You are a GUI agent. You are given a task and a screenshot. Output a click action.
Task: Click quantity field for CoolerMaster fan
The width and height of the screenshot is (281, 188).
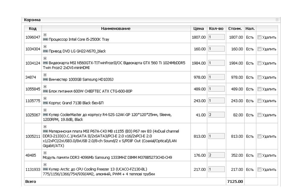click(217, 115)
